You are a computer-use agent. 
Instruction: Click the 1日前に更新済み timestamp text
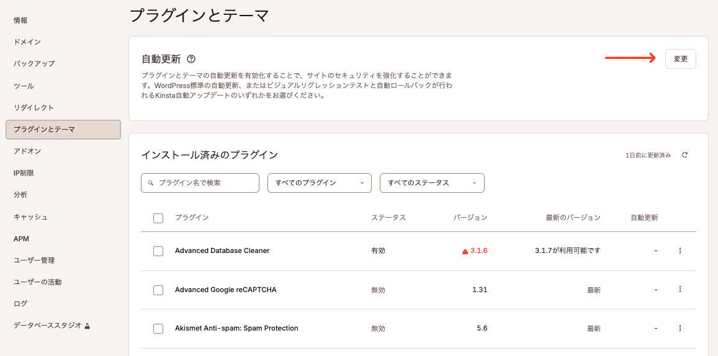(648, 156)
